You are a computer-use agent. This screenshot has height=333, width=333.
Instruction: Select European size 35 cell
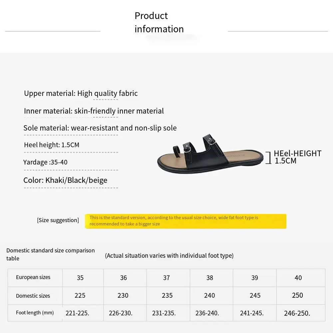[80, 278]
